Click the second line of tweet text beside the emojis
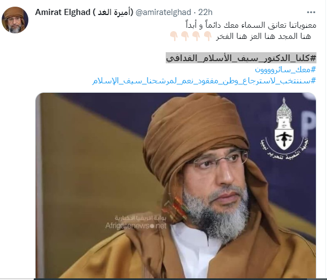Viewport: 327px width, 280px height. [264, 37]
